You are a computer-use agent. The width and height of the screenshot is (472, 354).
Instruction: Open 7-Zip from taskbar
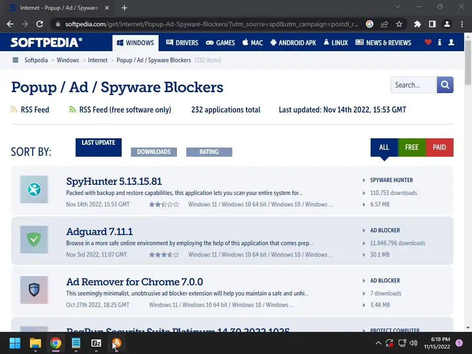click(x=96, y=343)
